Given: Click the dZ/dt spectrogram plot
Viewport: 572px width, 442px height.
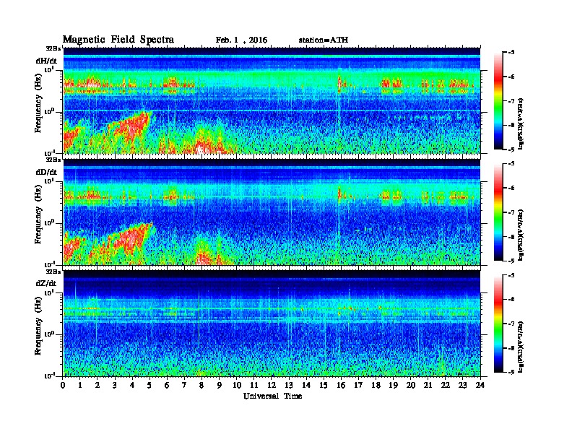Looking at the screenshot, I should coord(272,324).
